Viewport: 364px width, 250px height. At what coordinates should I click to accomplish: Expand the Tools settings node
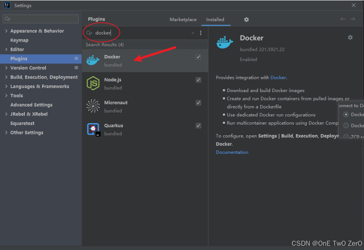click(6, 95)
